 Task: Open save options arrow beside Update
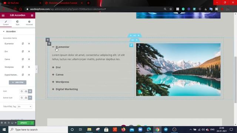pyautogui.click(x=32, y=123)
